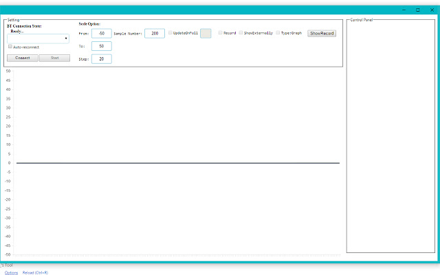Open the Bluetooth device dropdown

tap(38, 38)
